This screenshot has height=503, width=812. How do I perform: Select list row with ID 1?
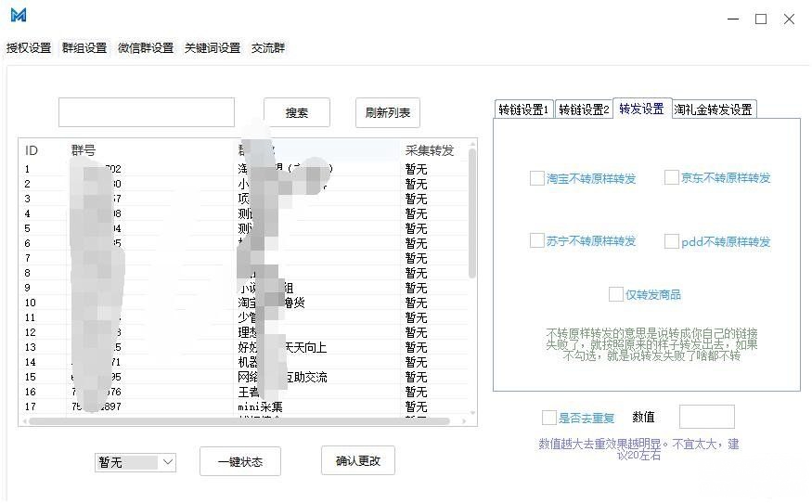pos(244,169)
